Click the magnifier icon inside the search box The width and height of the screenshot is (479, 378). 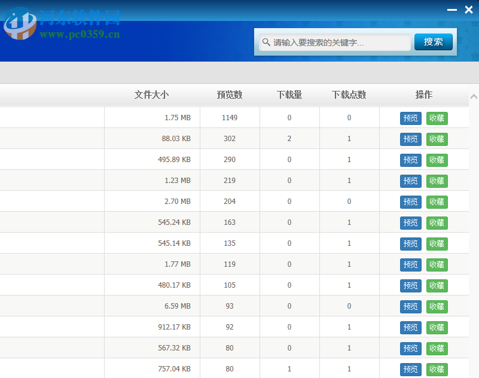266,42
